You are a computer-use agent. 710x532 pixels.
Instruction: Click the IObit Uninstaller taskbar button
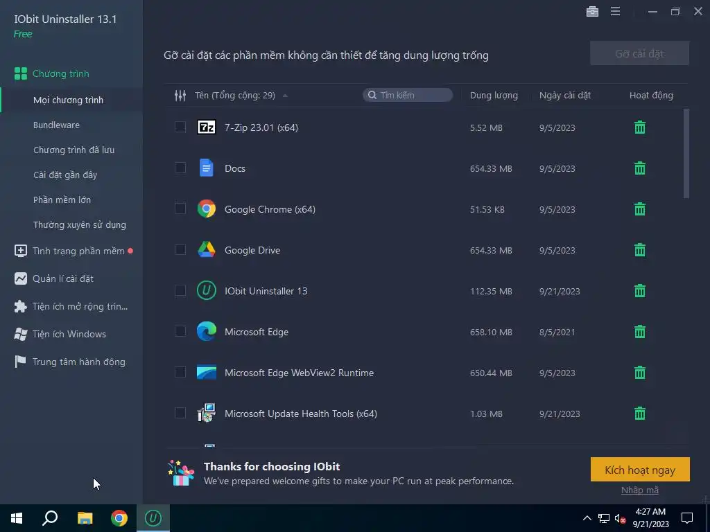pyautogui.click(x=153, y=518)
